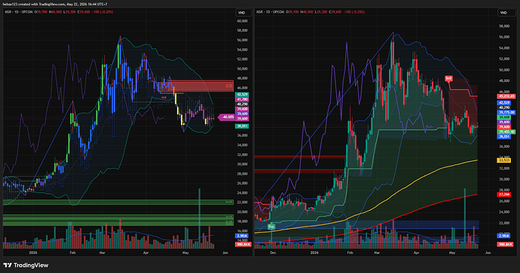Click the Apr label on right chart time axis
The width and height of the screenshot is (520, 273).
coord(416,253)
